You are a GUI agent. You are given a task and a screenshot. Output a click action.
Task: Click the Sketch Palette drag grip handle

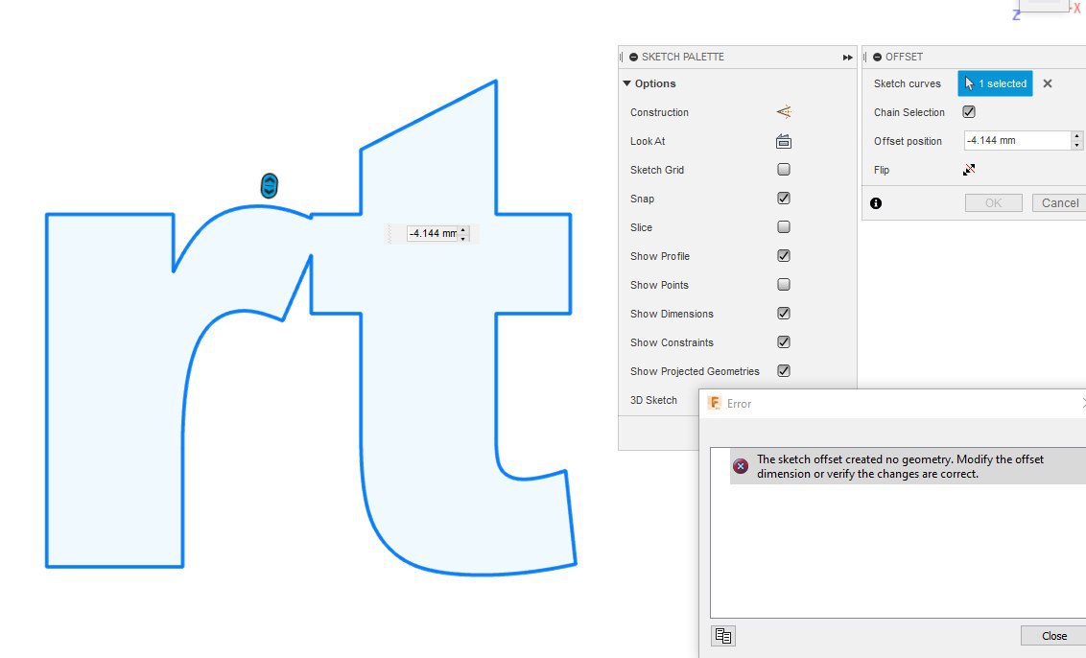click(x=622, y=57)
